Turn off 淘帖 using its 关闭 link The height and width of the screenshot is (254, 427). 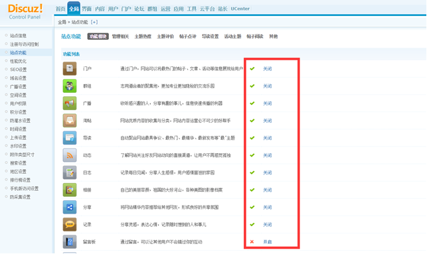268,121
